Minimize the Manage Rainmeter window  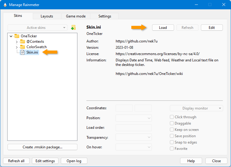tap(196, 5)
